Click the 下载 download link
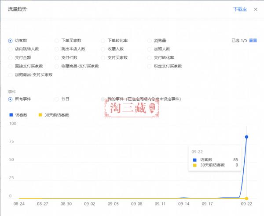The width and height of the screenshot is (264, 216). (x=239, y=9)
